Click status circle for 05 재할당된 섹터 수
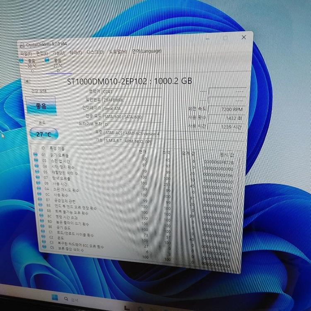This screenshot has width=311, height=311. (37, 171)
